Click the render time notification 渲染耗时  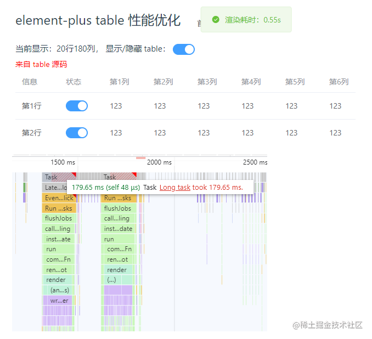[246, 19]
